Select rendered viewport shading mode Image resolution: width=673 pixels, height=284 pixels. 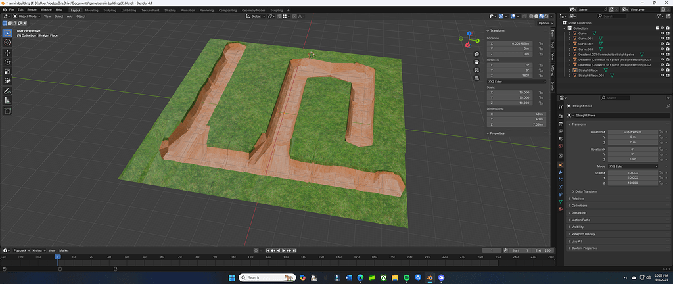click(546, 16)
